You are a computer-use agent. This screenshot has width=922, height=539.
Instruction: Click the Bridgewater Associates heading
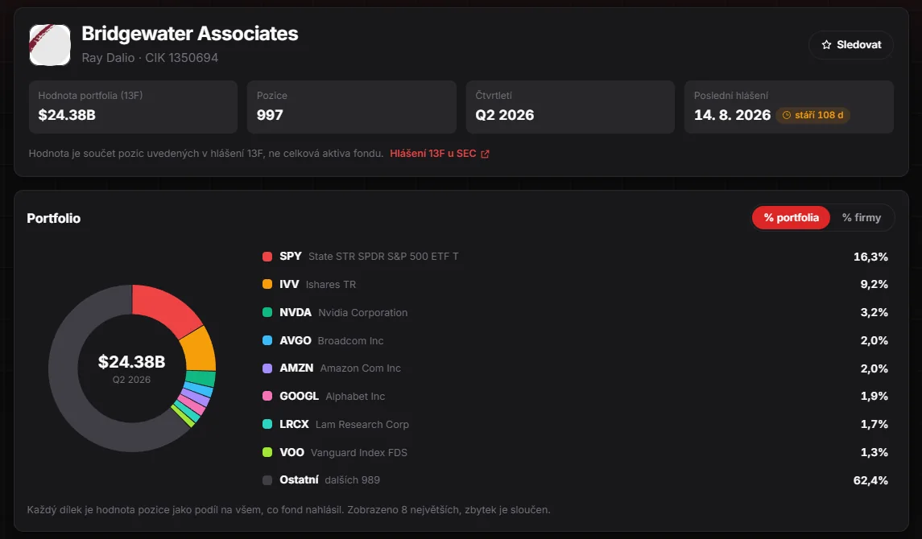coord(190,34)
